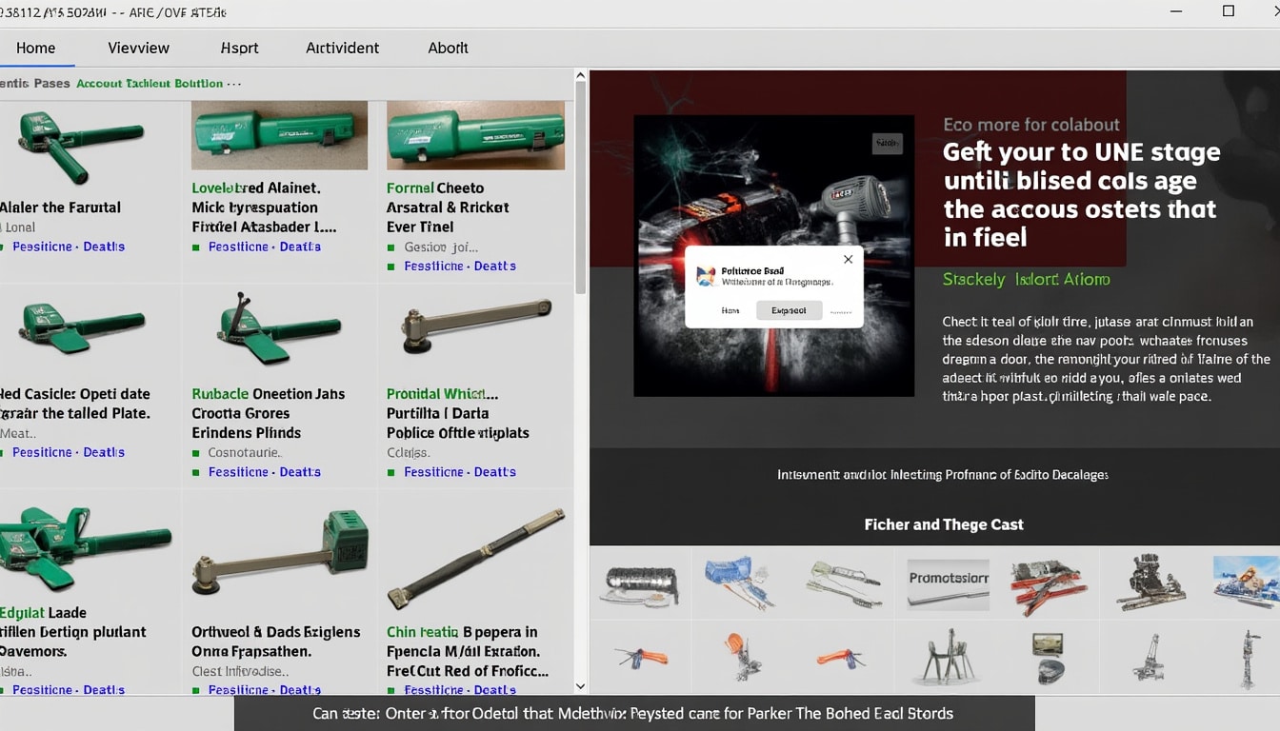The height and width of the screenshot is (731, 1280).
Task: Click Deatlis link under Rubacle Oneetion Jahs
Action: (300, 472)
